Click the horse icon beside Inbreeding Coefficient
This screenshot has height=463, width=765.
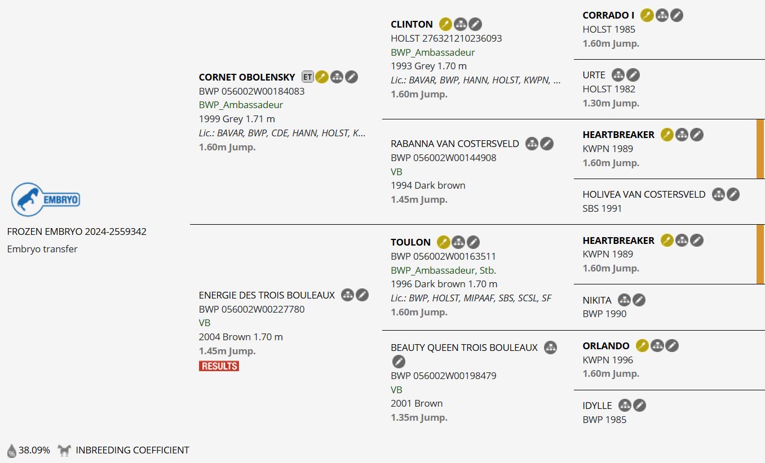click(x=64, y=451)
